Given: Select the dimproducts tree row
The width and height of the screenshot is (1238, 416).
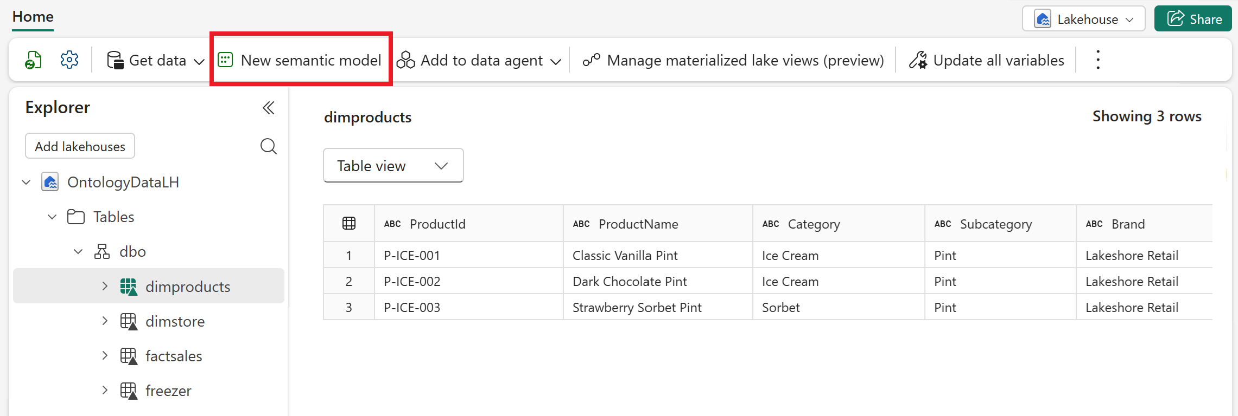Looking at the screenshot, I should [x=149, y=286].
